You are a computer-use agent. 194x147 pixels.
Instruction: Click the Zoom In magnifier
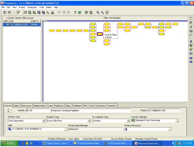pyautogui.click(x=98, y=12)
